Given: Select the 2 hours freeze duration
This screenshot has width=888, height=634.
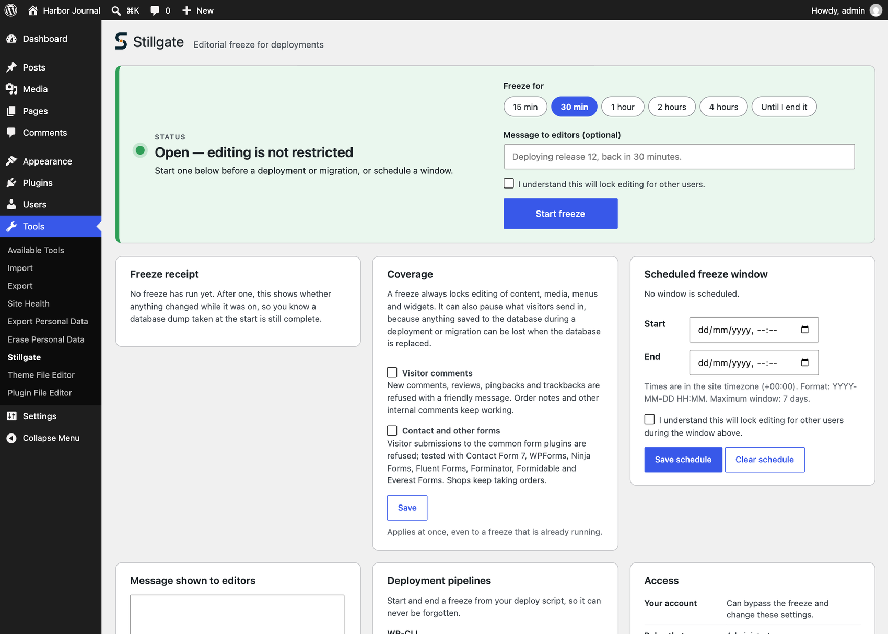Looking at the screenshot, I should click(x=672, y=107).
